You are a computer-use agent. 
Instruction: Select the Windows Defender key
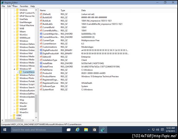point(27,44)
